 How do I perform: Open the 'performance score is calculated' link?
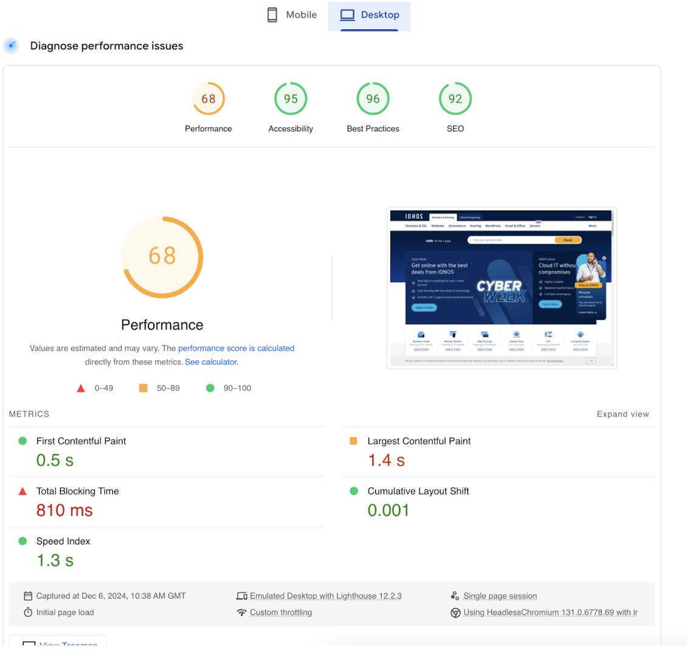pyautogui.click(x=236, y=349)
